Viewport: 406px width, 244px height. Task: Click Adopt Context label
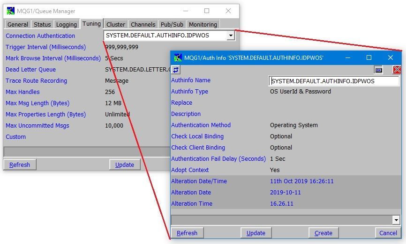coord(190,170)
